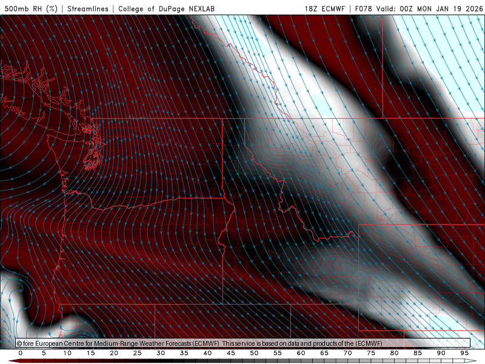The image size is (485, 364).
Task: Click colorbar label "45"
Action: click(230, 353)
